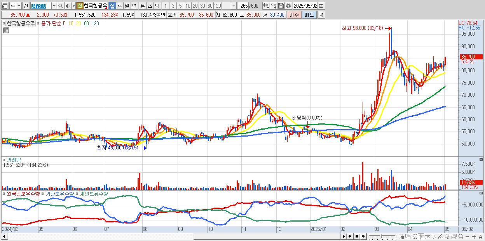
Task: Click the 호가 label in quote bar
Action: (173, 15)
